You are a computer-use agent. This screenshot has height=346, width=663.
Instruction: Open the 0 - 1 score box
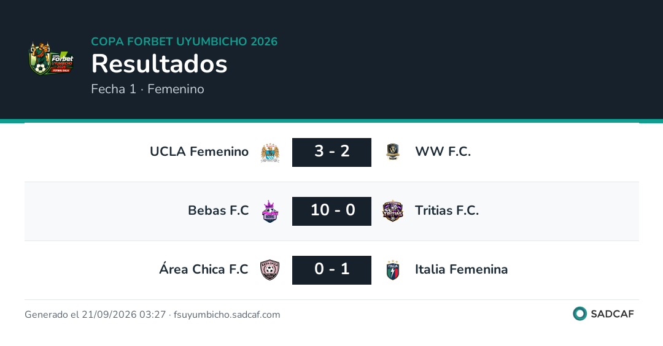[331, 270]
